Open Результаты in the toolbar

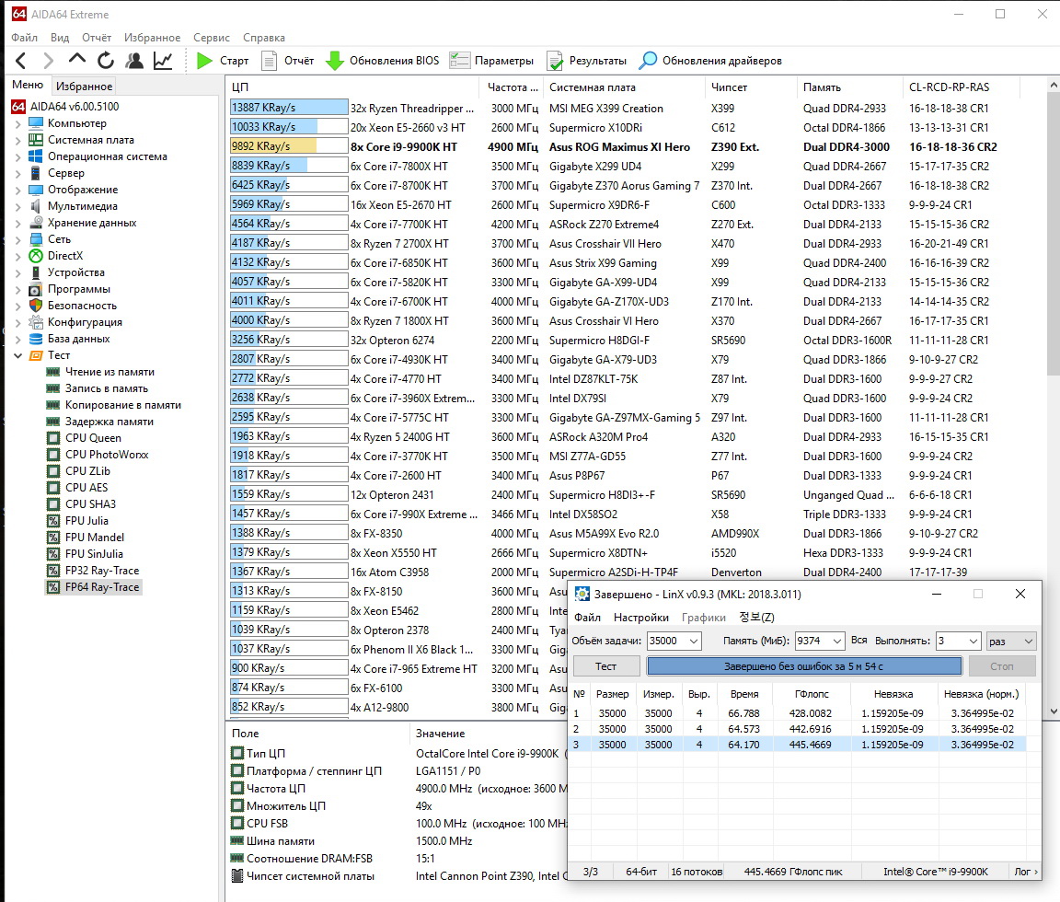(587, 61)
